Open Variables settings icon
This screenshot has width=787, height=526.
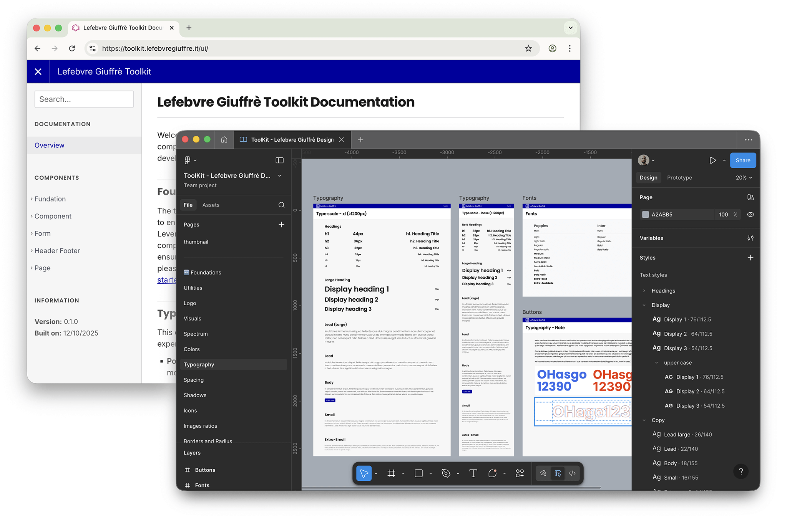coord(750,238)
